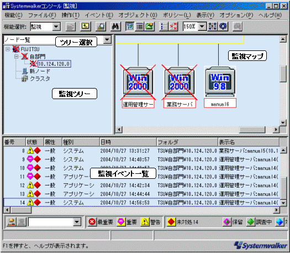Sort events by フォルダ column header
290x253 pixels.
pos(187,142)
